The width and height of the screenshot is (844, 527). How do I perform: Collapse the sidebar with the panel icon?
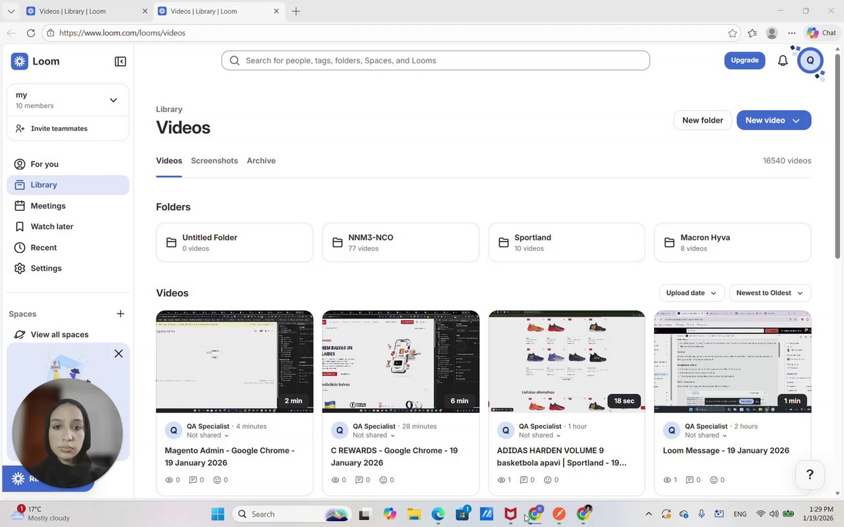pyautogui.click(x=120, y=61)
